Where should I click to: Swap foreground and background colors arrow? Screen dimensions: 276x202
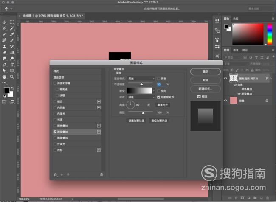coord(12,88)
